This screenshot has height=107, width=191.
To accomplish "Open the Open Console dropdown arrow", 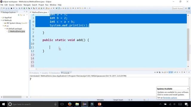I will point(184,72).
